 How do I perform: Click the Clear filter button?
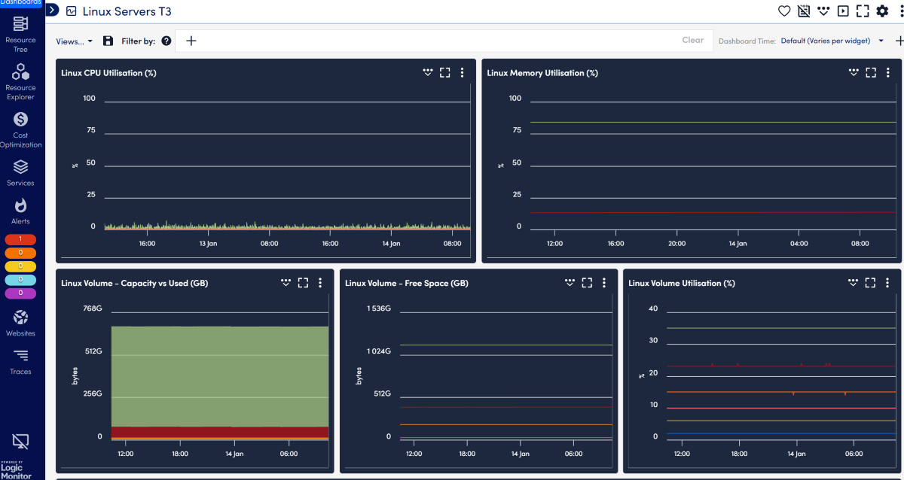tap(692, 41)
